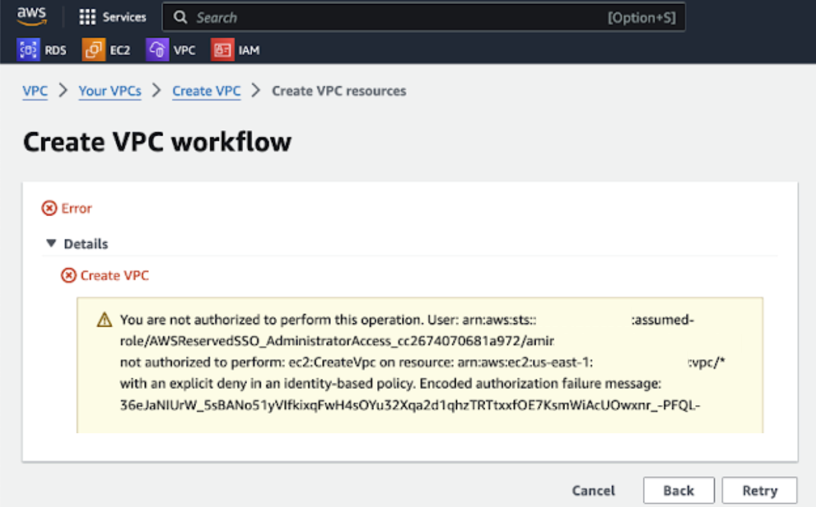Image resolution: width=816 pixels, height=507 pixels.
Task: Click the AWSReservedSSO_AdministratorAccess role text
Action: tap(337, 341)
